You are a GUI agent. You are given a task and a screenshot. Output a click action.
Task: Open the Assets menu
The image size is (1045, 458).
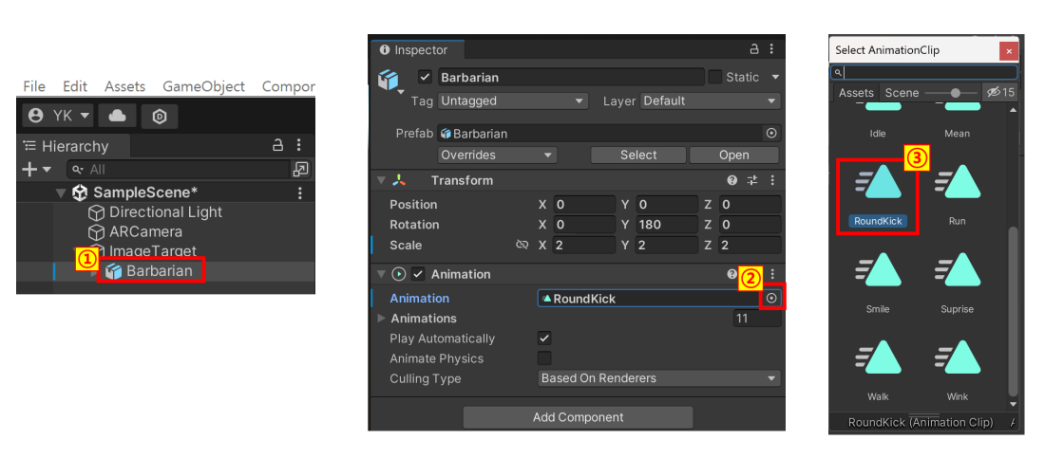(124, 86)
